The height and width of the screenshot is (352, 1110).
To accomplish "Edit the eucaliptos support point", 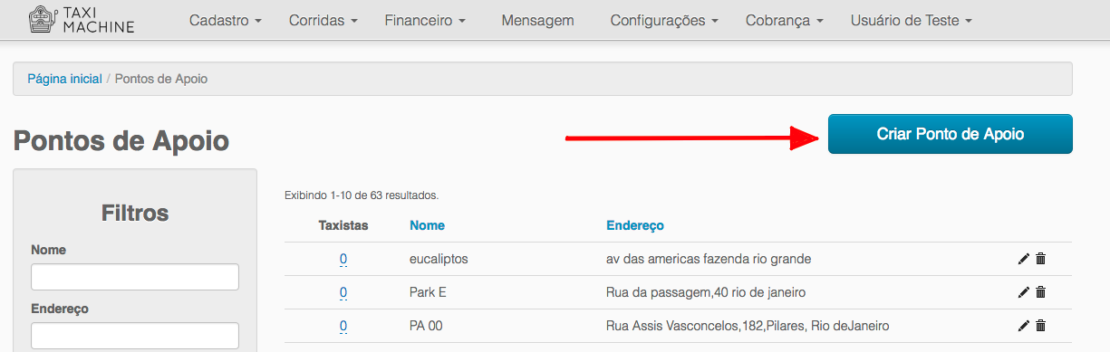I will (1024, 259).
